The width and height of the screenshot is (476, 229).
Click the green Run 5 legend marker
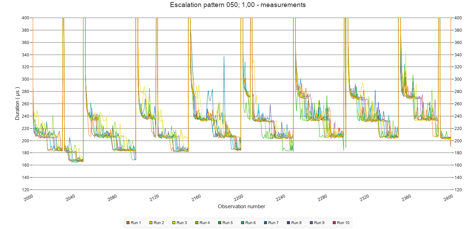point(220,223)
